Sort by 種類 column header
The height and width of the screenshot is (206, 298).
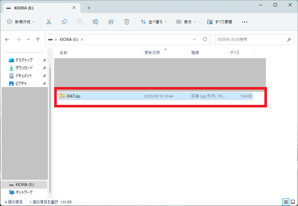(x=195, y=53)
